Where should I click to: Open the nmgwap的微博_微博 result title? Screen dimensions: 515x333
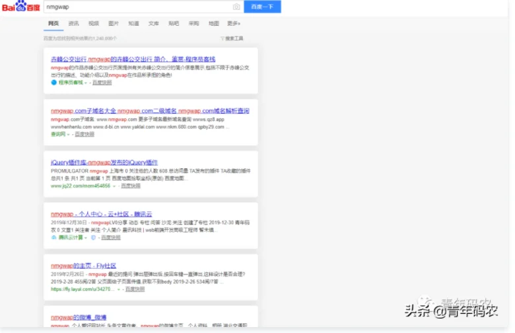[79, 317]
